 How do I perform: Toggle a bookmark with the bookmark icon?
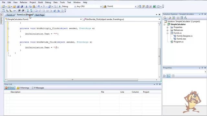[x=36, y=11]
